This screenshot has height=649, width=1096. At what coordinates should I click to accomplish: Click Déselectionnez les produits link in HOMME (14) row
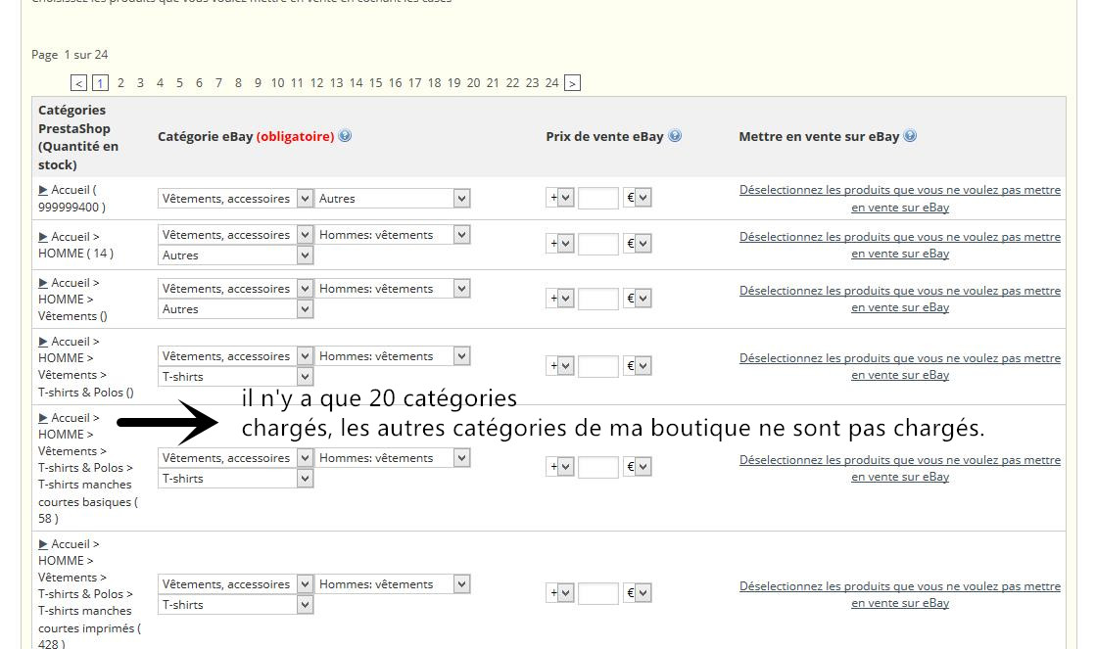click(899, 245)
